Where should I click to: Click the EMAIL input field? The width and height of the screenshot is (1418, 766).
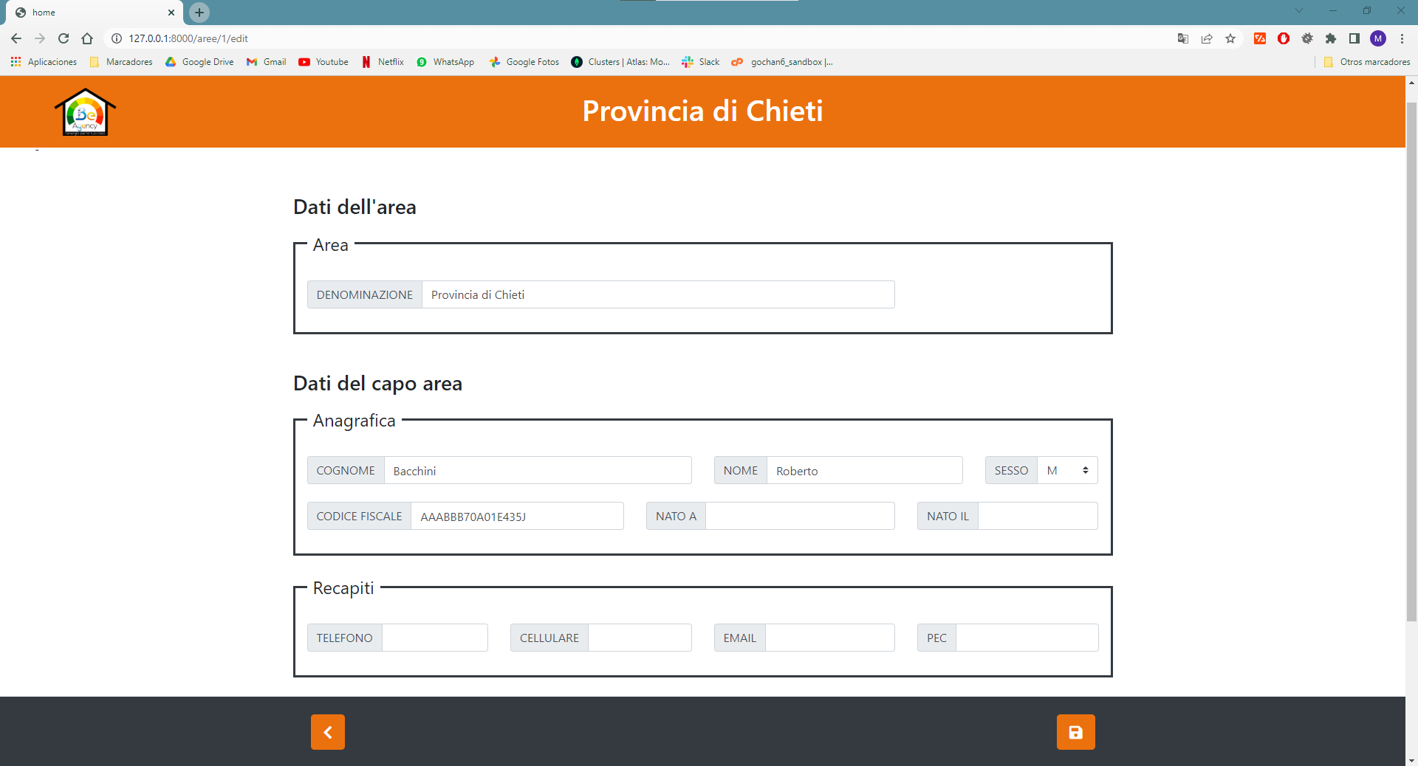coord(830,638)
